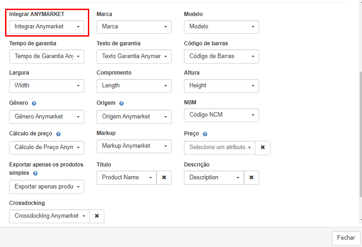This screenshot has width=362, height=247.
Task: Open the Product Name dropdown under Título
Action: [126, 177]
